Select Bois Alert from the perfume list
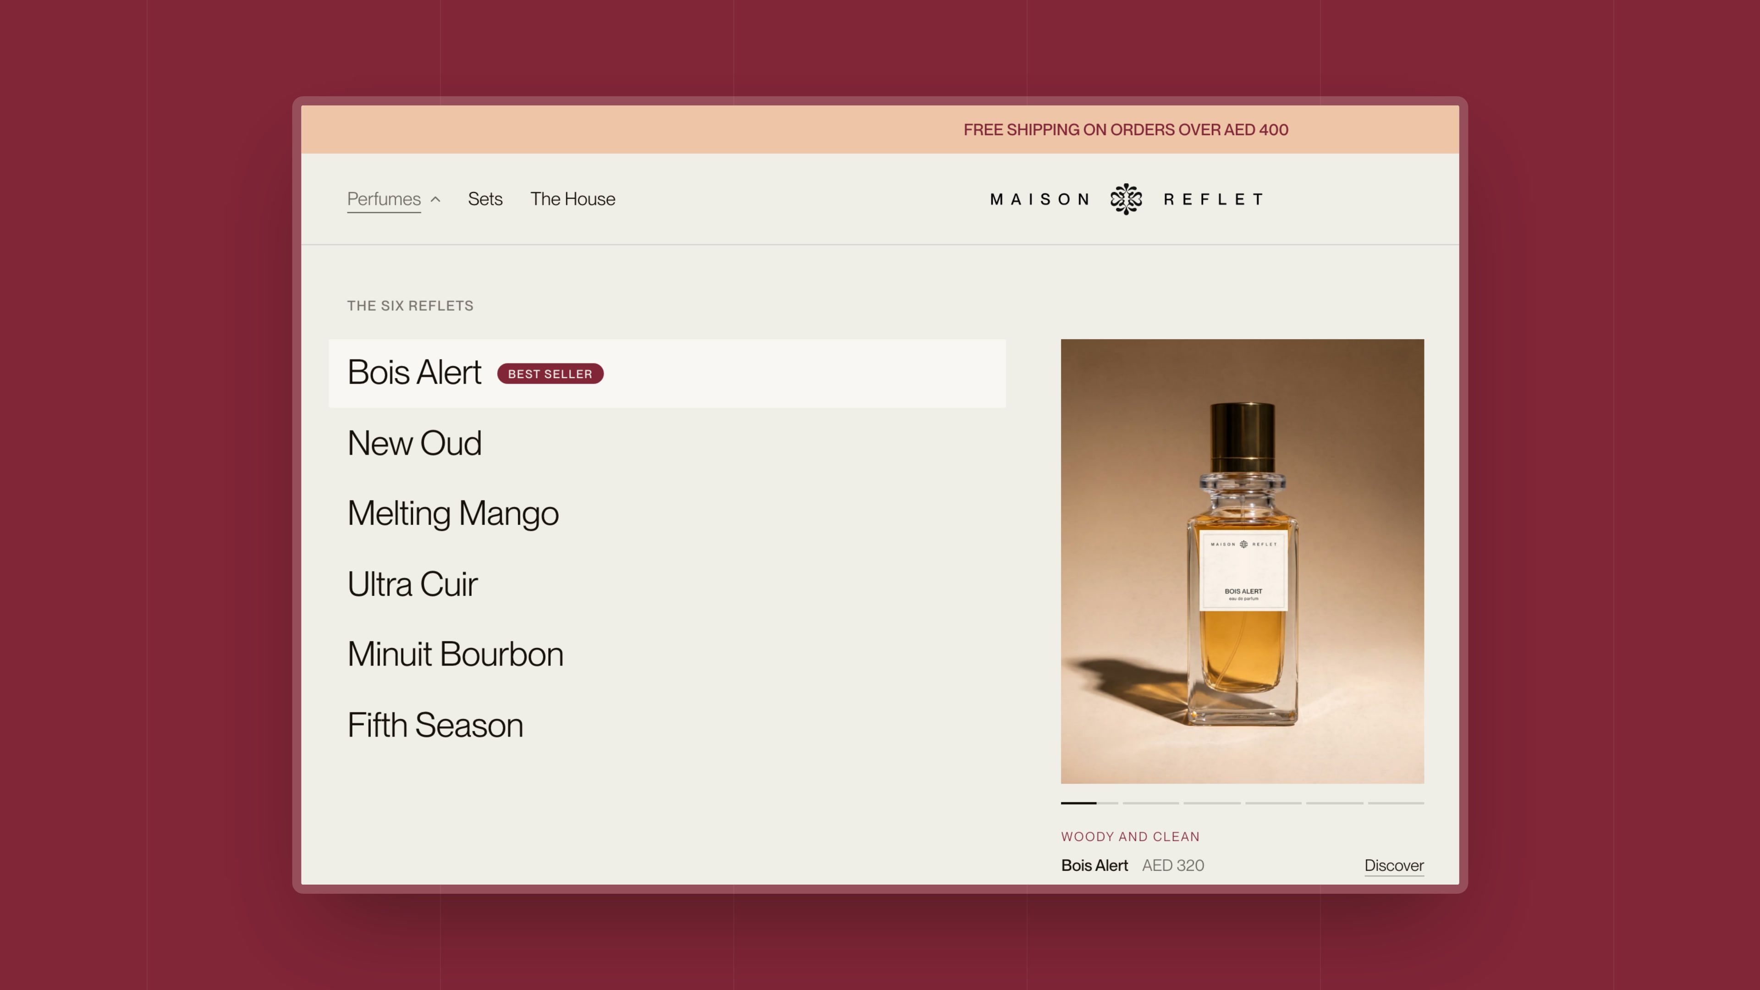 click(x=667, y=374)
